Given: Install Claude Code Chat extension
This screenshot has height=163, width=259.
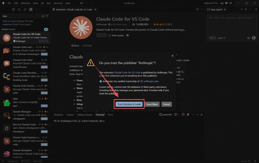Looking at the screenshot, I should point(44,67).
